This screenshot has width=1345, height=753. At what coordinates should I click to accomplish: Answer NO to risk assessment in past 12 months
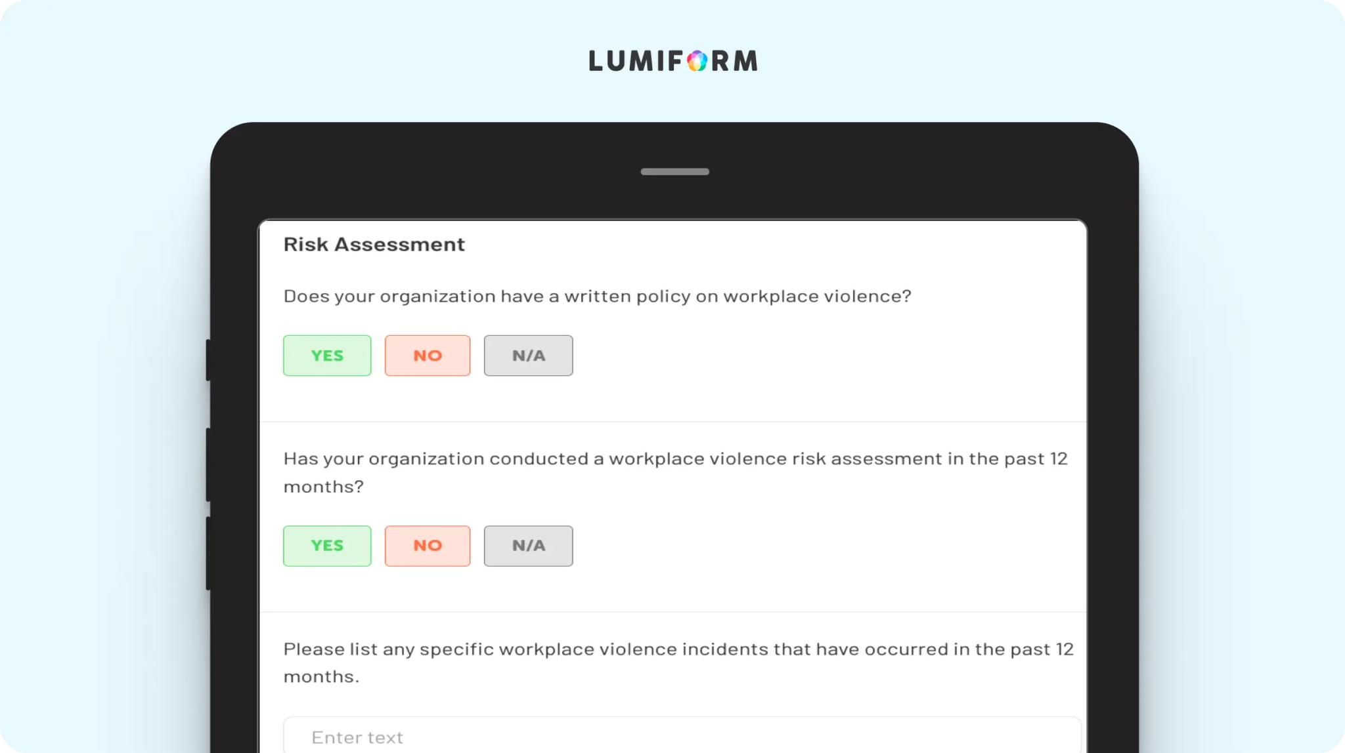(428, 546)
